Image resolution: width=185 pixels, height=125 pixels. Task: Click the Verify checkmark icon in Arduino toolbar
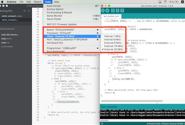103,10
